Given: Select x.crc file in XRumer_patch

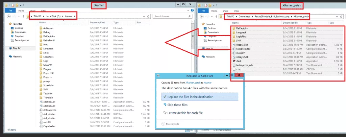Looking at the screenshot, I should 238,69.
